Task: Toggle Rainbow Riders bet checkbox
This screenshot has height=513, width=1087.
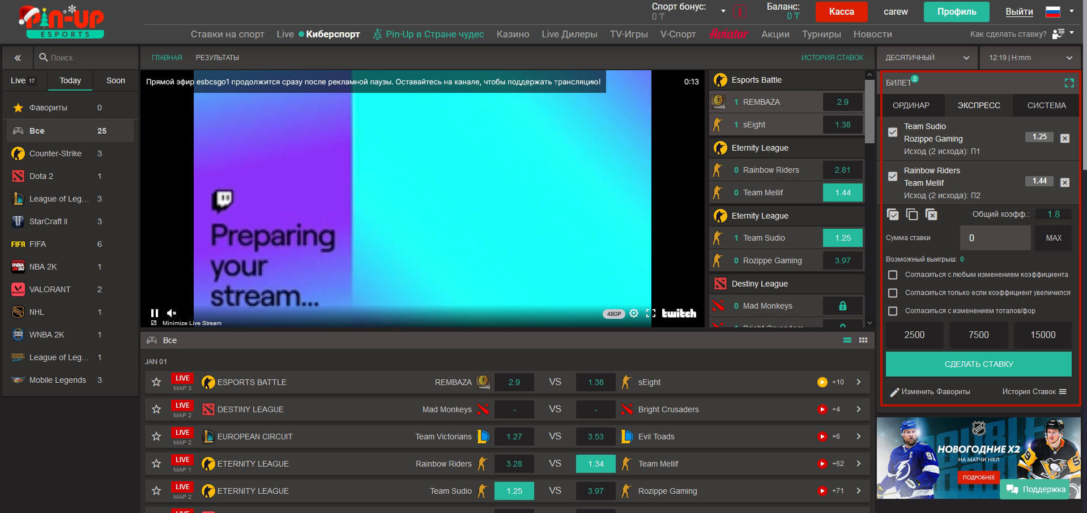Action: pyautogui.click(x=893, y=176)
